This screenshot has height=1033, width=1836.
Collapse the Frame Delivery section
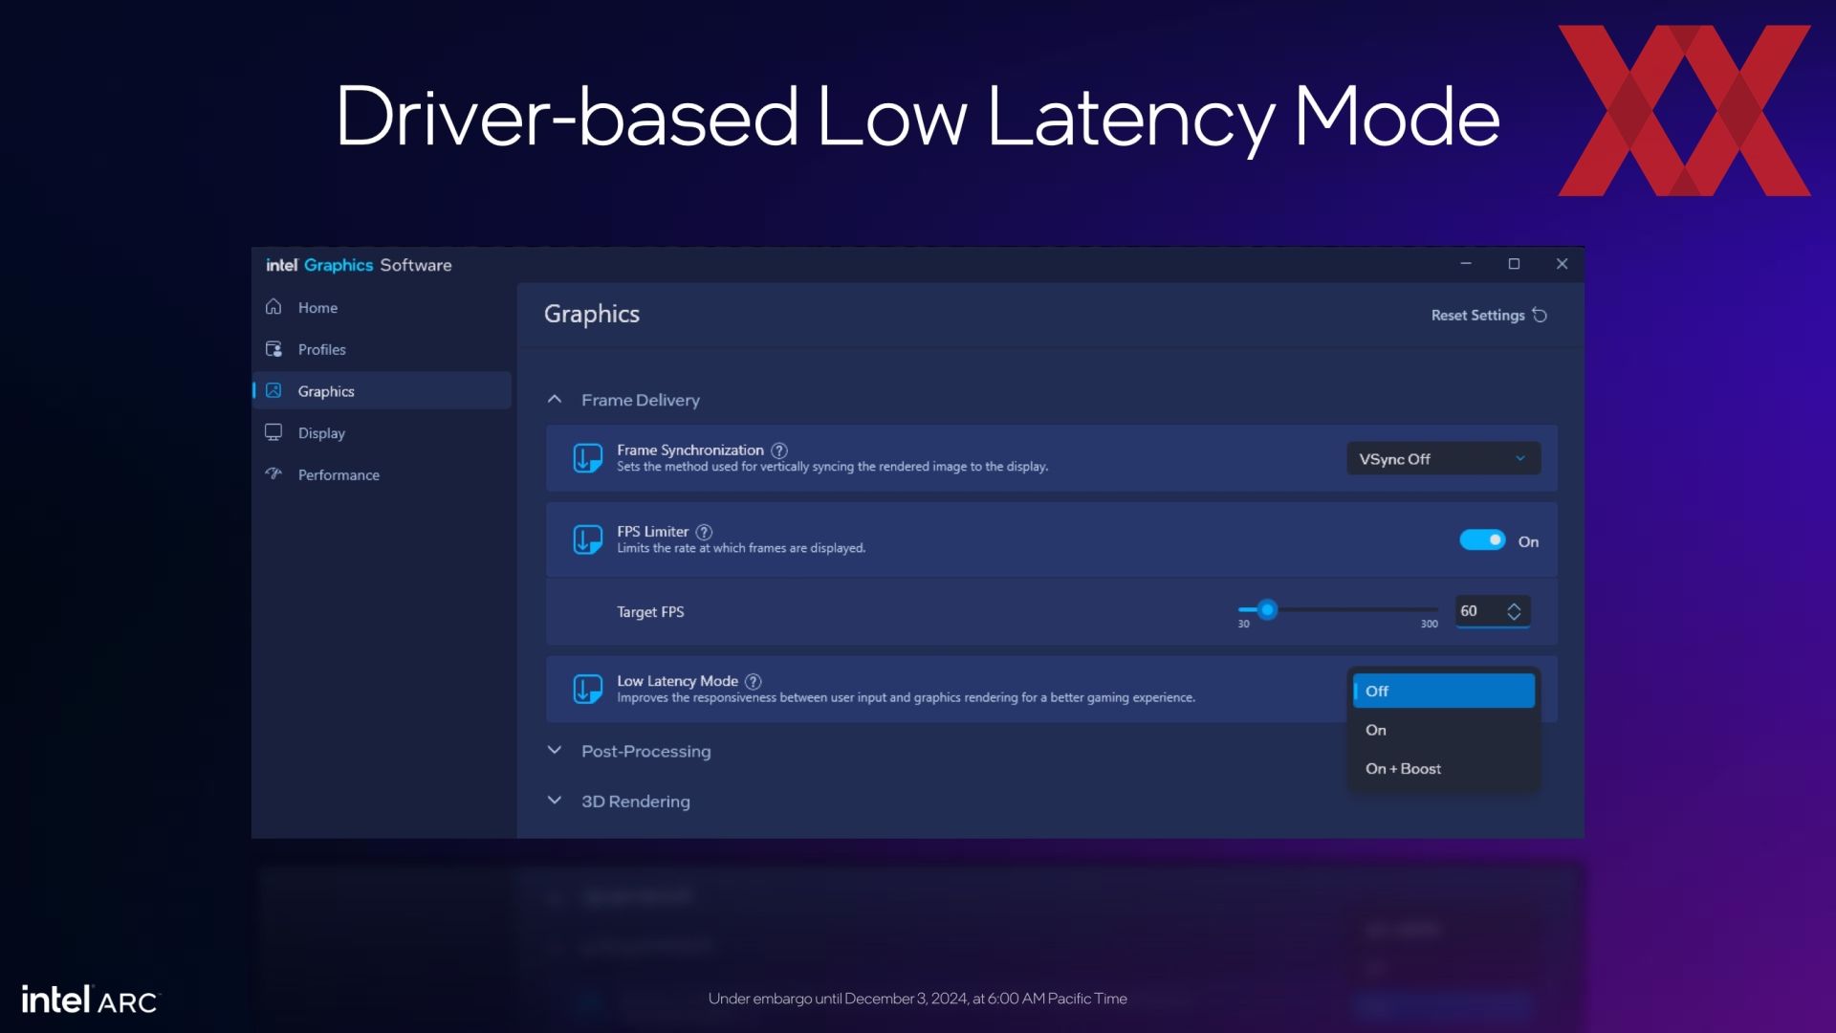554,400
